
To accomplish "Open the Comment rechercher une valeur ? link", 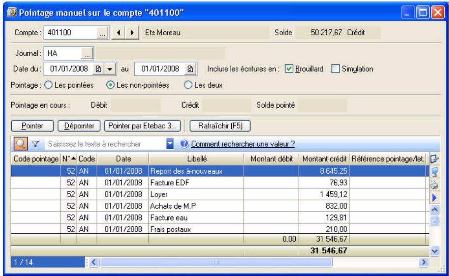I will point(243,144).
